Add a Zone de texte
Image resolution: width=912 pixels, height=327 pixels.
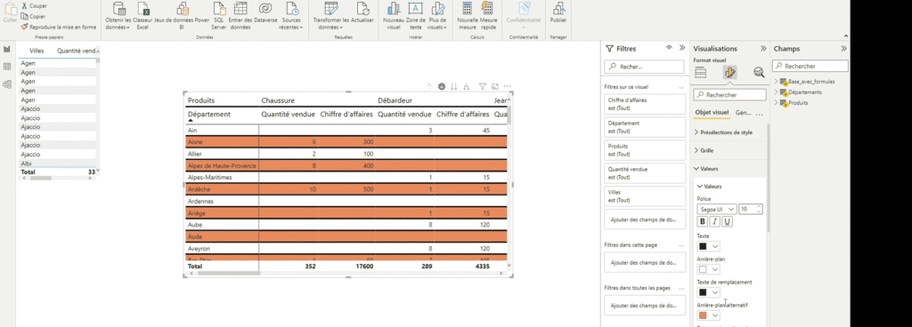[415, 16]
